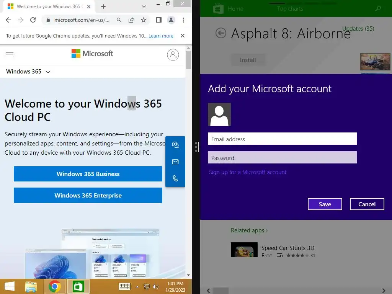Click the Store horizontal scrollbar right arrow
This screenshot has height=294, width=392.
pyautogui.click(x=384, y=291)
